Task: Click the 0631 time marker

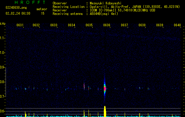Action: pos(20,25)
